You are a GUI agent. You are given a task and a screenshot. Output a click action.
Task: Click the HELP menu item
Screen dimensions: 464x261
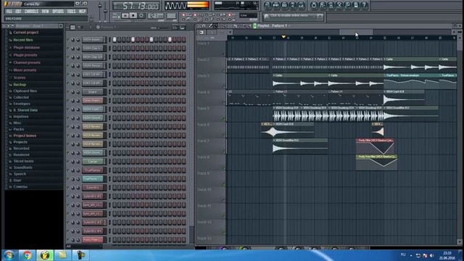tap(82, 12)
